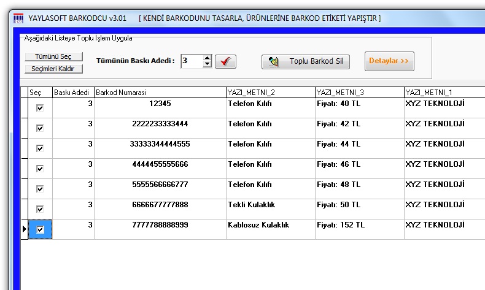The image size is (485, 290).
Task: Select barcode number cell 7777788888999
Action: (x=160, y=229)
